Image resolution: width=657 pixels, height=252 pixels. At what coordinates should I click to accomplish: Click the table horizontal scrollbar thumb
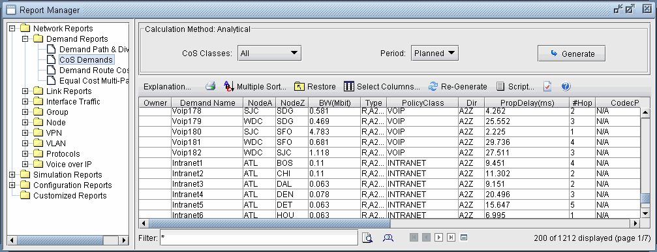(269, 223)
